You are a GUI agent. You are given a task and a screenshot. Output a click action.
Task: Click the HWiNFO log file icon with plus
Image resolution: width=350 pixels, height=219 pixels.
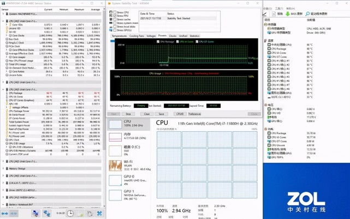coord(80,214)
